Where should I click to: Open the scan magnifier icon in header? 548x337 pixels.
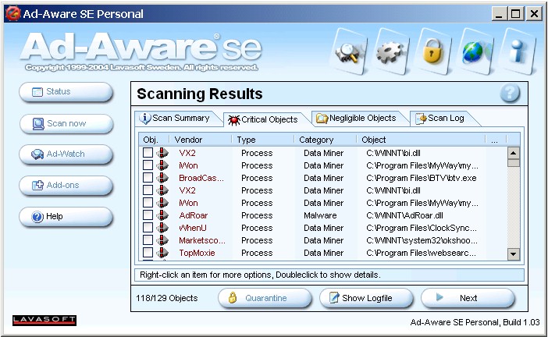[349, 52]
